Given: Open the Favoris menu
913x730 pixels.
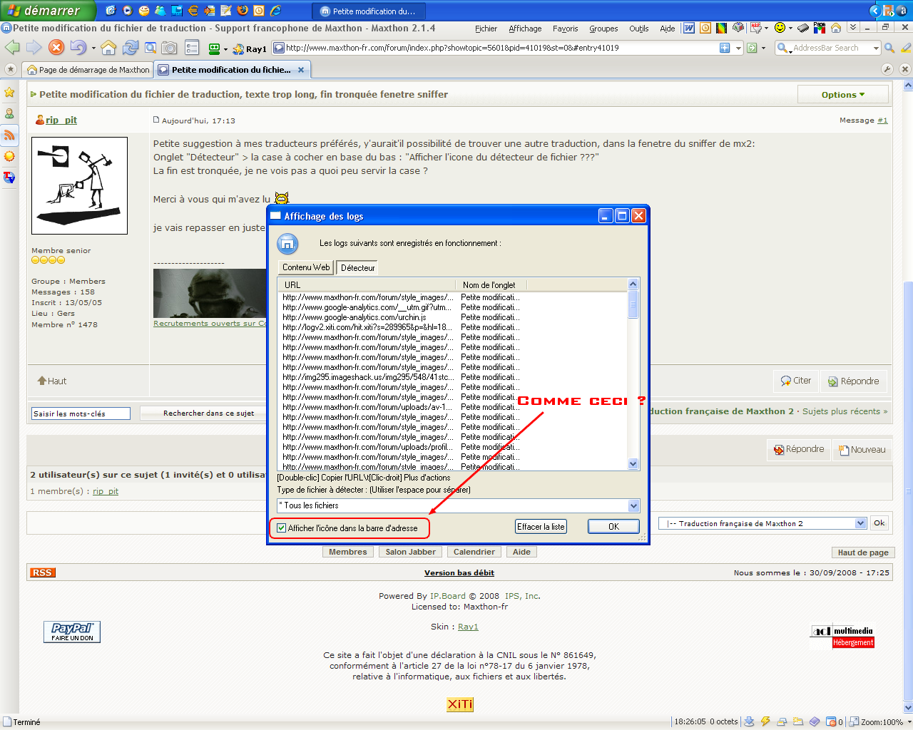Looking at the screenshot, I should 565,29.
